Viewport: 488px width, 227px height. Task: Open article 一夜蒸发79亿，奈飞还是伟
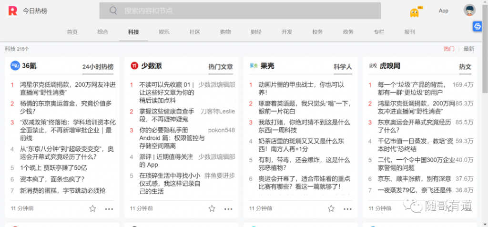414,190
